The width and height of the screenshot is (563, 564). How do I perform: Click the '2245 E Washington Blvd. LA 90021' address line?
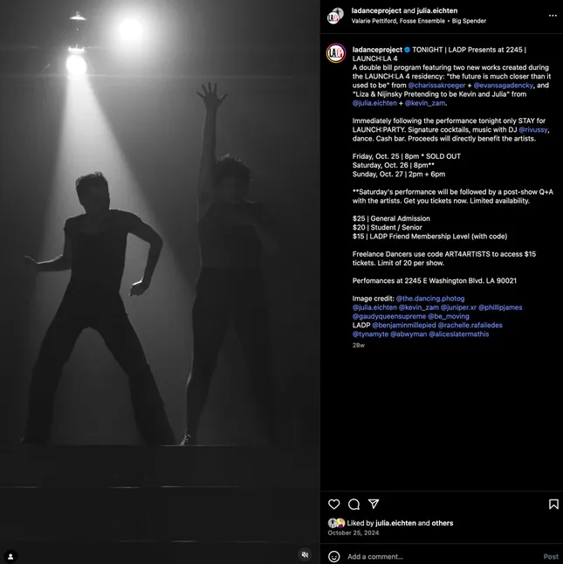click(x=461, y=281)
